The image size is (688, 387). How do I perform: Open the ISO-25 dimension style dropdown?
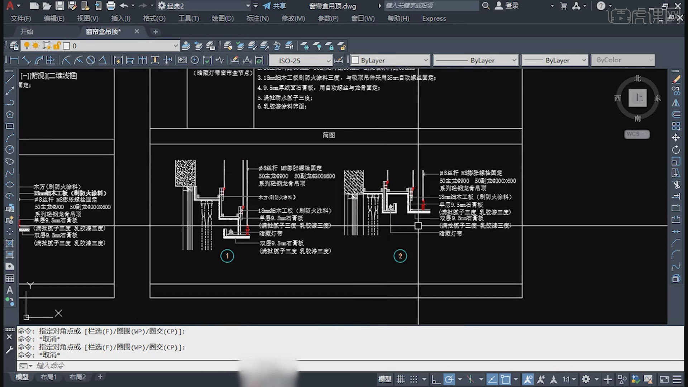[301, 61]
